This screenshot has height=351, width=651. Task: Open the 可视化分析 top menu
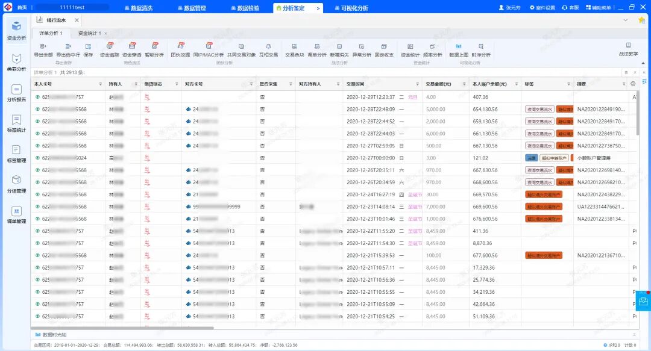click(351, 8)
